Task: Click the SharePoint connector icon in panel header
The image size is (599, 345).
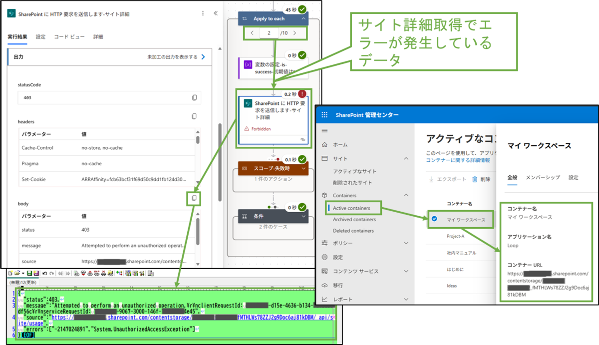Action: coord(11,14)
